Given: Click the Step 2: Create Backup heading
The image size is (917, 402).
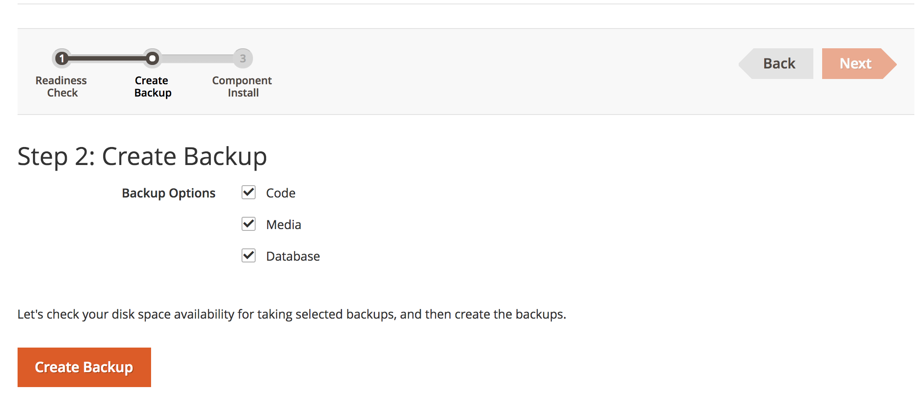Looking at the screenshot, I should [142, 157].
